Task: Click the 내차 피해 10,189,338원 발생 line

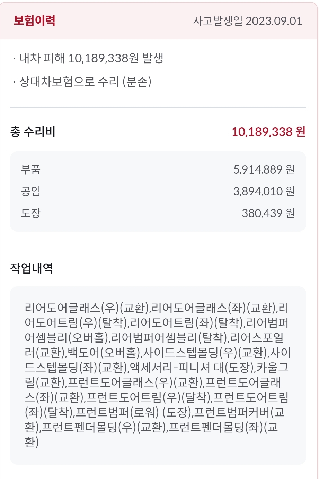Action: pyautogui.click(x=91, y=58)
